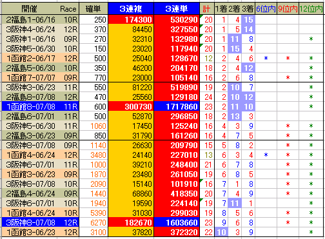Click the 174300 cell in 3連複
The height and width of the screenshot is (239, 325).
pyautogui.click(x=131, y=20)
